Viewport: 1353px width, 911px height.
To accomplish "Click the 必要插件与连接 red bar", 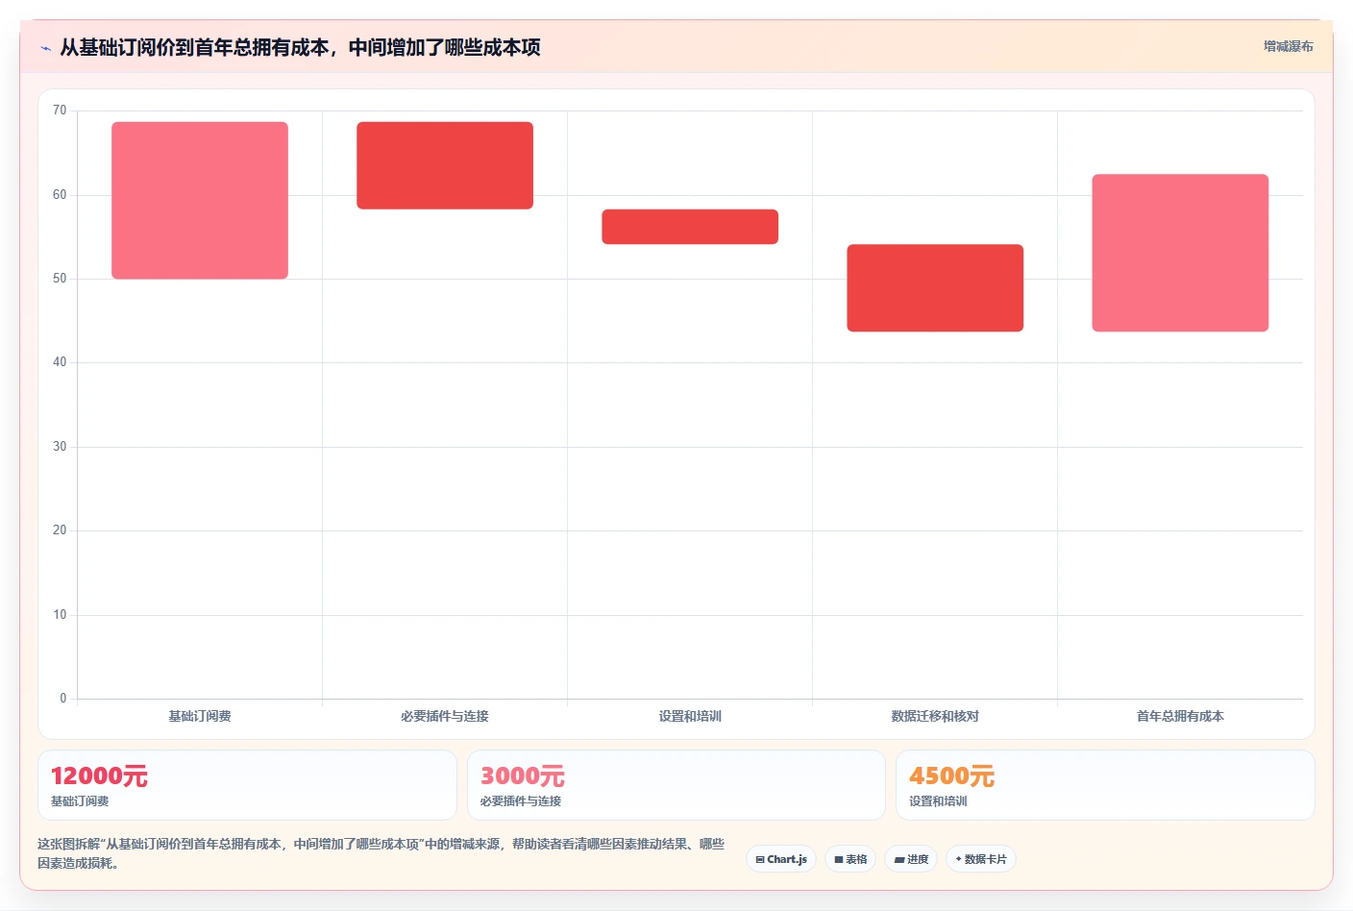I will click(445, 165).
